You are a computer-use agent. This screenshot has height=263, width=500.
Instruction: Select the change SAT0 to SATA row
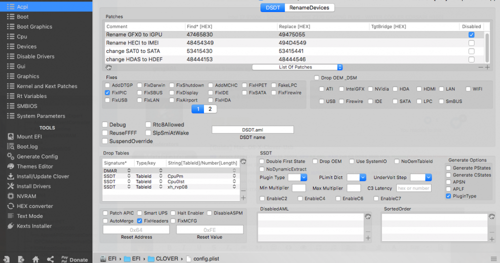point(295,51)
